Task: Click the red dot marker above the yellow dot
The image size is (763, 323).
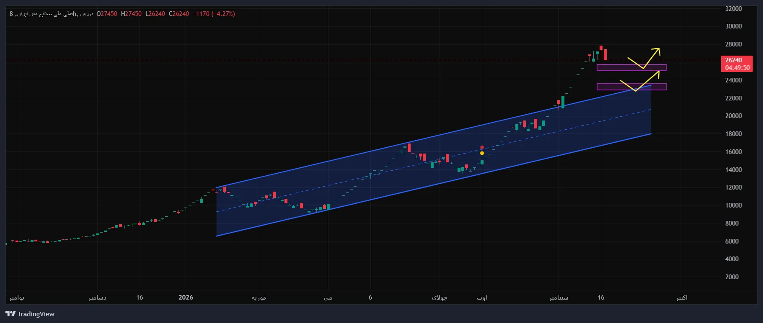Action: [x=482, y=147]
